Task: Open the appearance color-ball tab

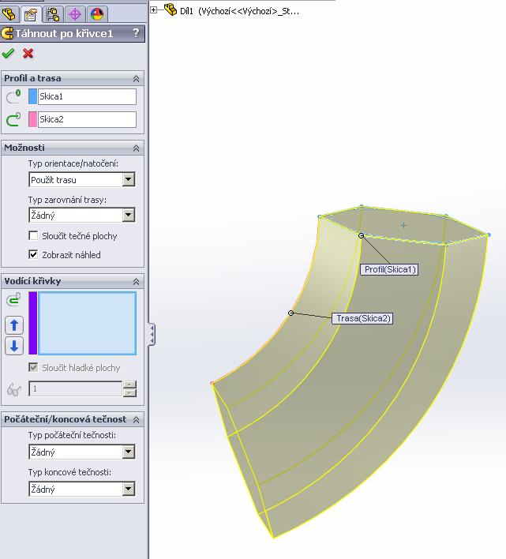Action: point(96,13)
